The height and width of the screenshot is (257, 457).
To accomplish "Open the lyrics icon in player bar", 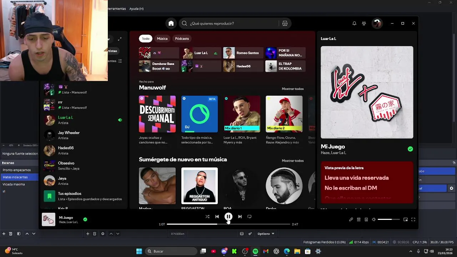I will [x=351, y=220].
